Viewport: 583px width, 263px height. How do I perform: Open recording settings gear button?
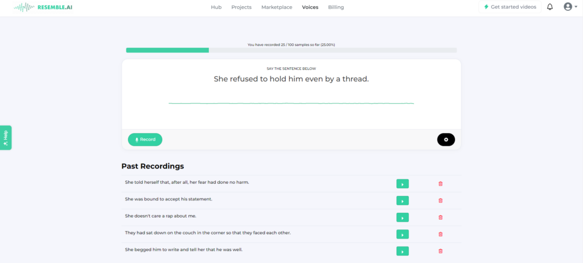[446, 139]
